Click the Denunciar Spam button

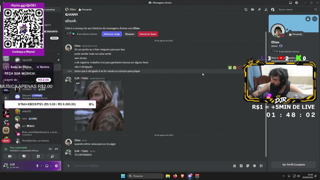[148, 34]
